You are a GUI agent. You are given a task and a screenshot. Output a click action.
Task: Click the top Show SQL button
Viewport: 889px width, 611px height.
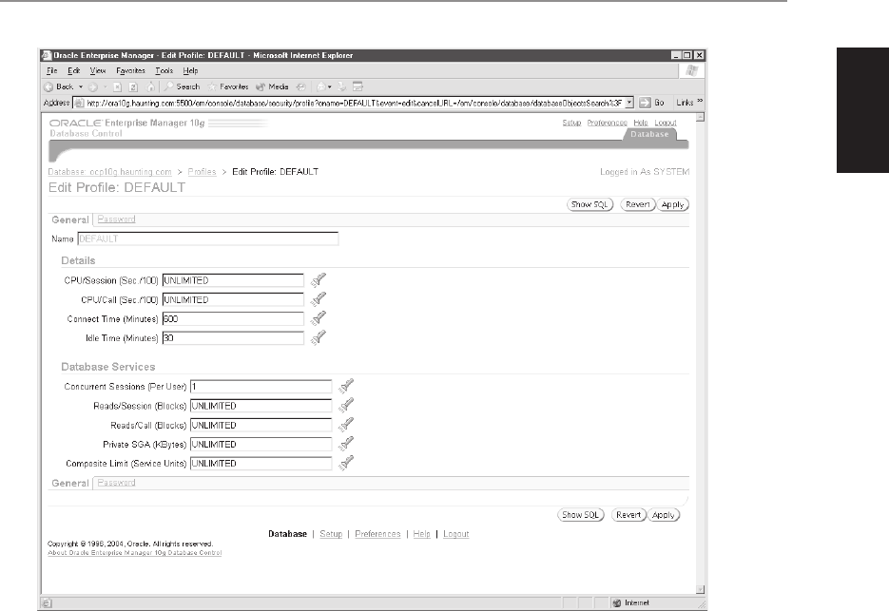pos(589,204)
